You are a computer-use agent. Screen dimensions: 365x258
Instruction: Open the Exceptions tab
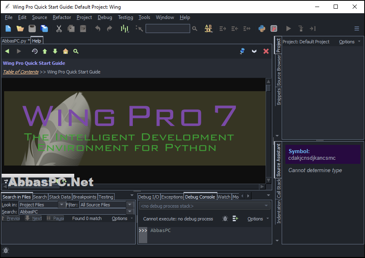pos(172,197)
